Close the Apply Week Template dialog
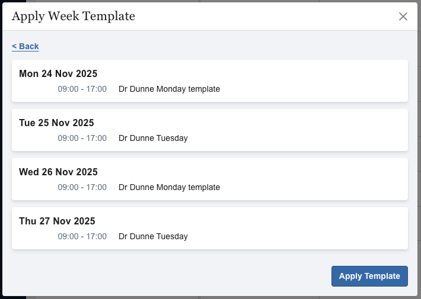This screenshot has height=299, width=421. tap(403, 17)
